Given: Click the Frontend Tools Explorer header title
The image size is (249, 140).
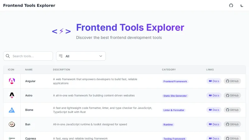Looking at the screenshot, I should pos(29,6).
